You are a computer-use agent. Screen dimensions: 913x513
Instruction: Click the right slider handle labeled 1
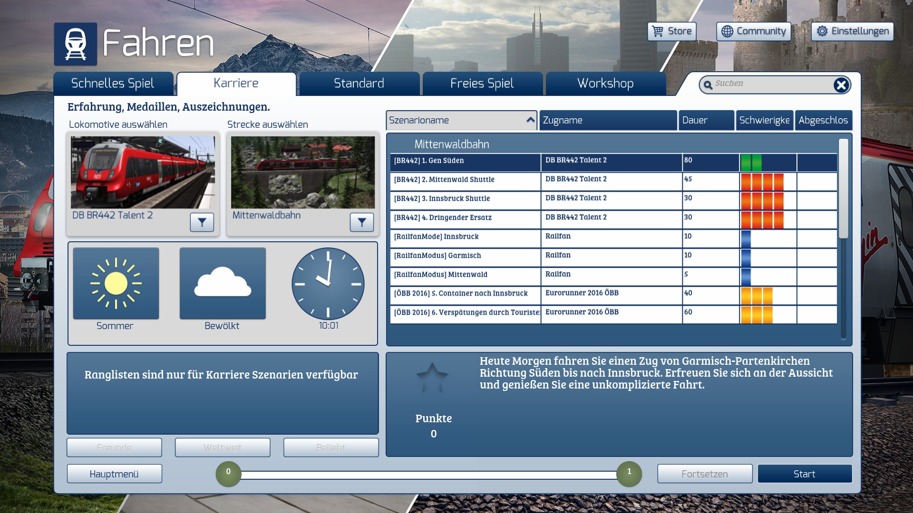click(629, 474)
